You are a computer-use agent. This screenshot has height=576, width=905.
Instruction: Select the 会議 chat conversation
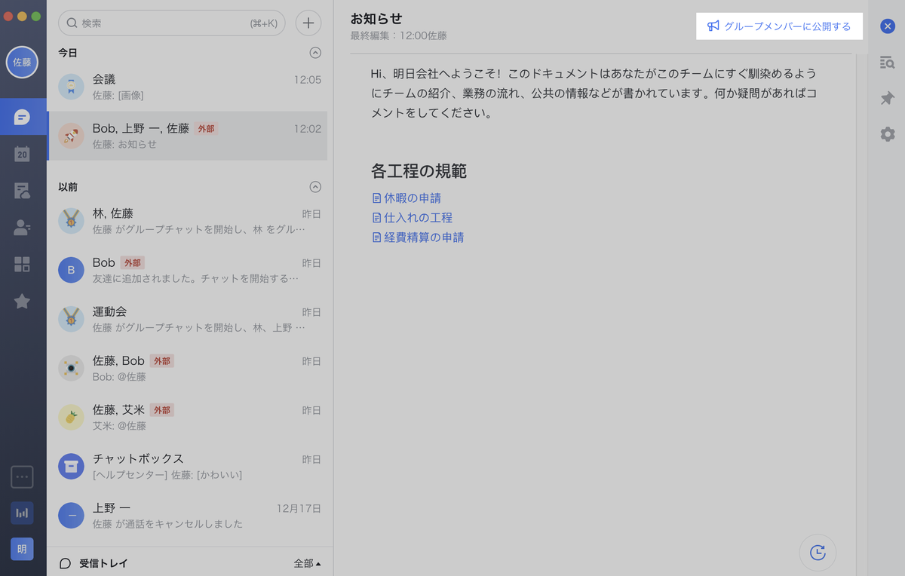tap(189, 87)
